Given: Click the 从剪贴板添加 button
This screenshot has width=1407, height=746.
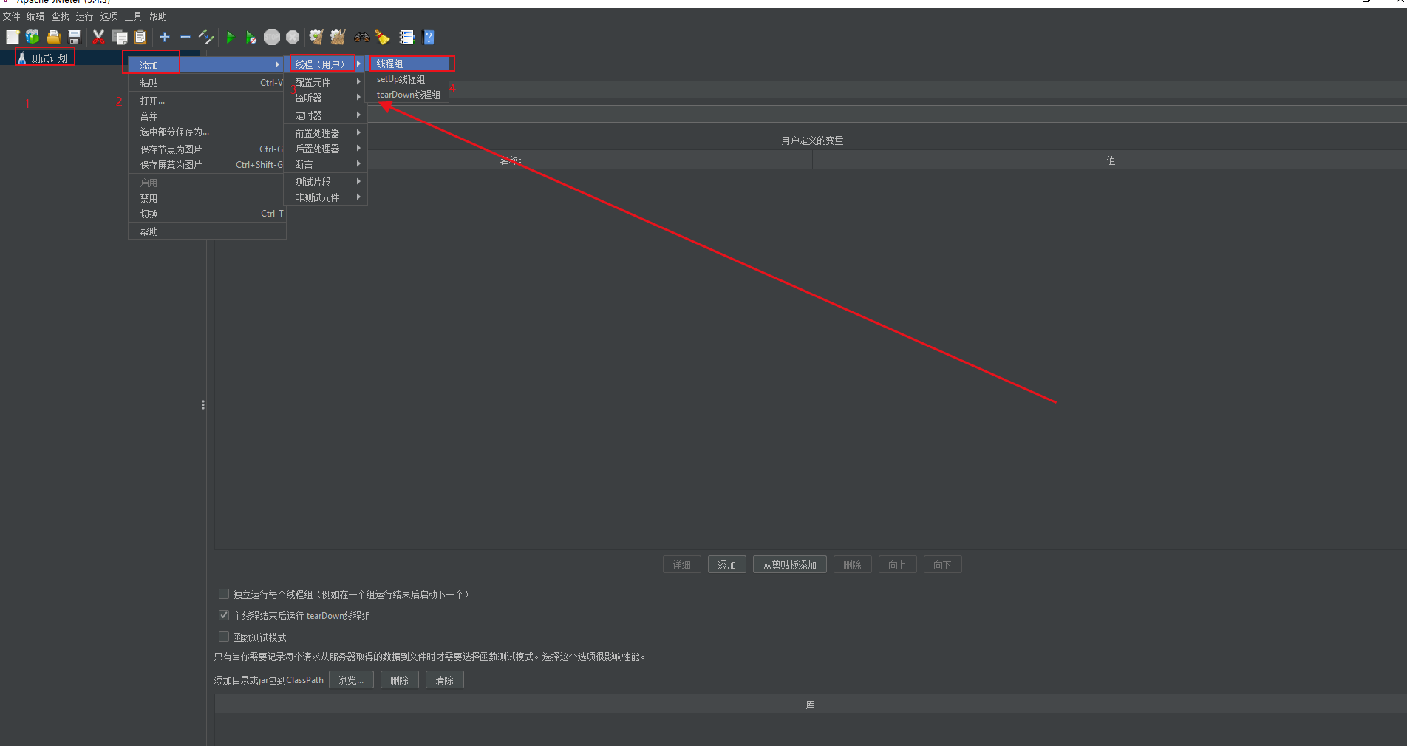Looking at the screenshot, I should click(x=790, y=565).
